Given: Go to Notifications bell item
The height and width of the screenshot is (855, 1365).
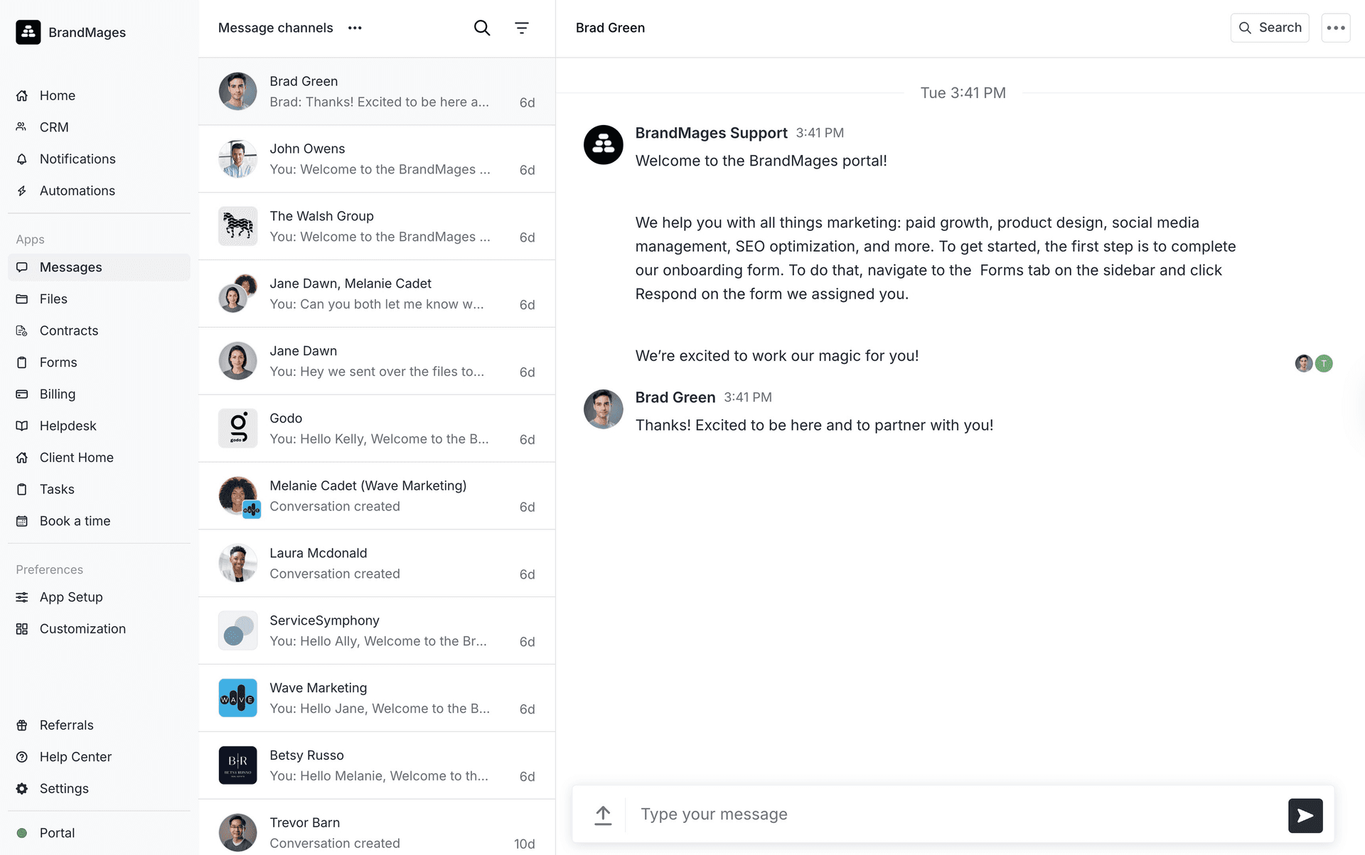Looking at the screenshot, I should (77, 159).
